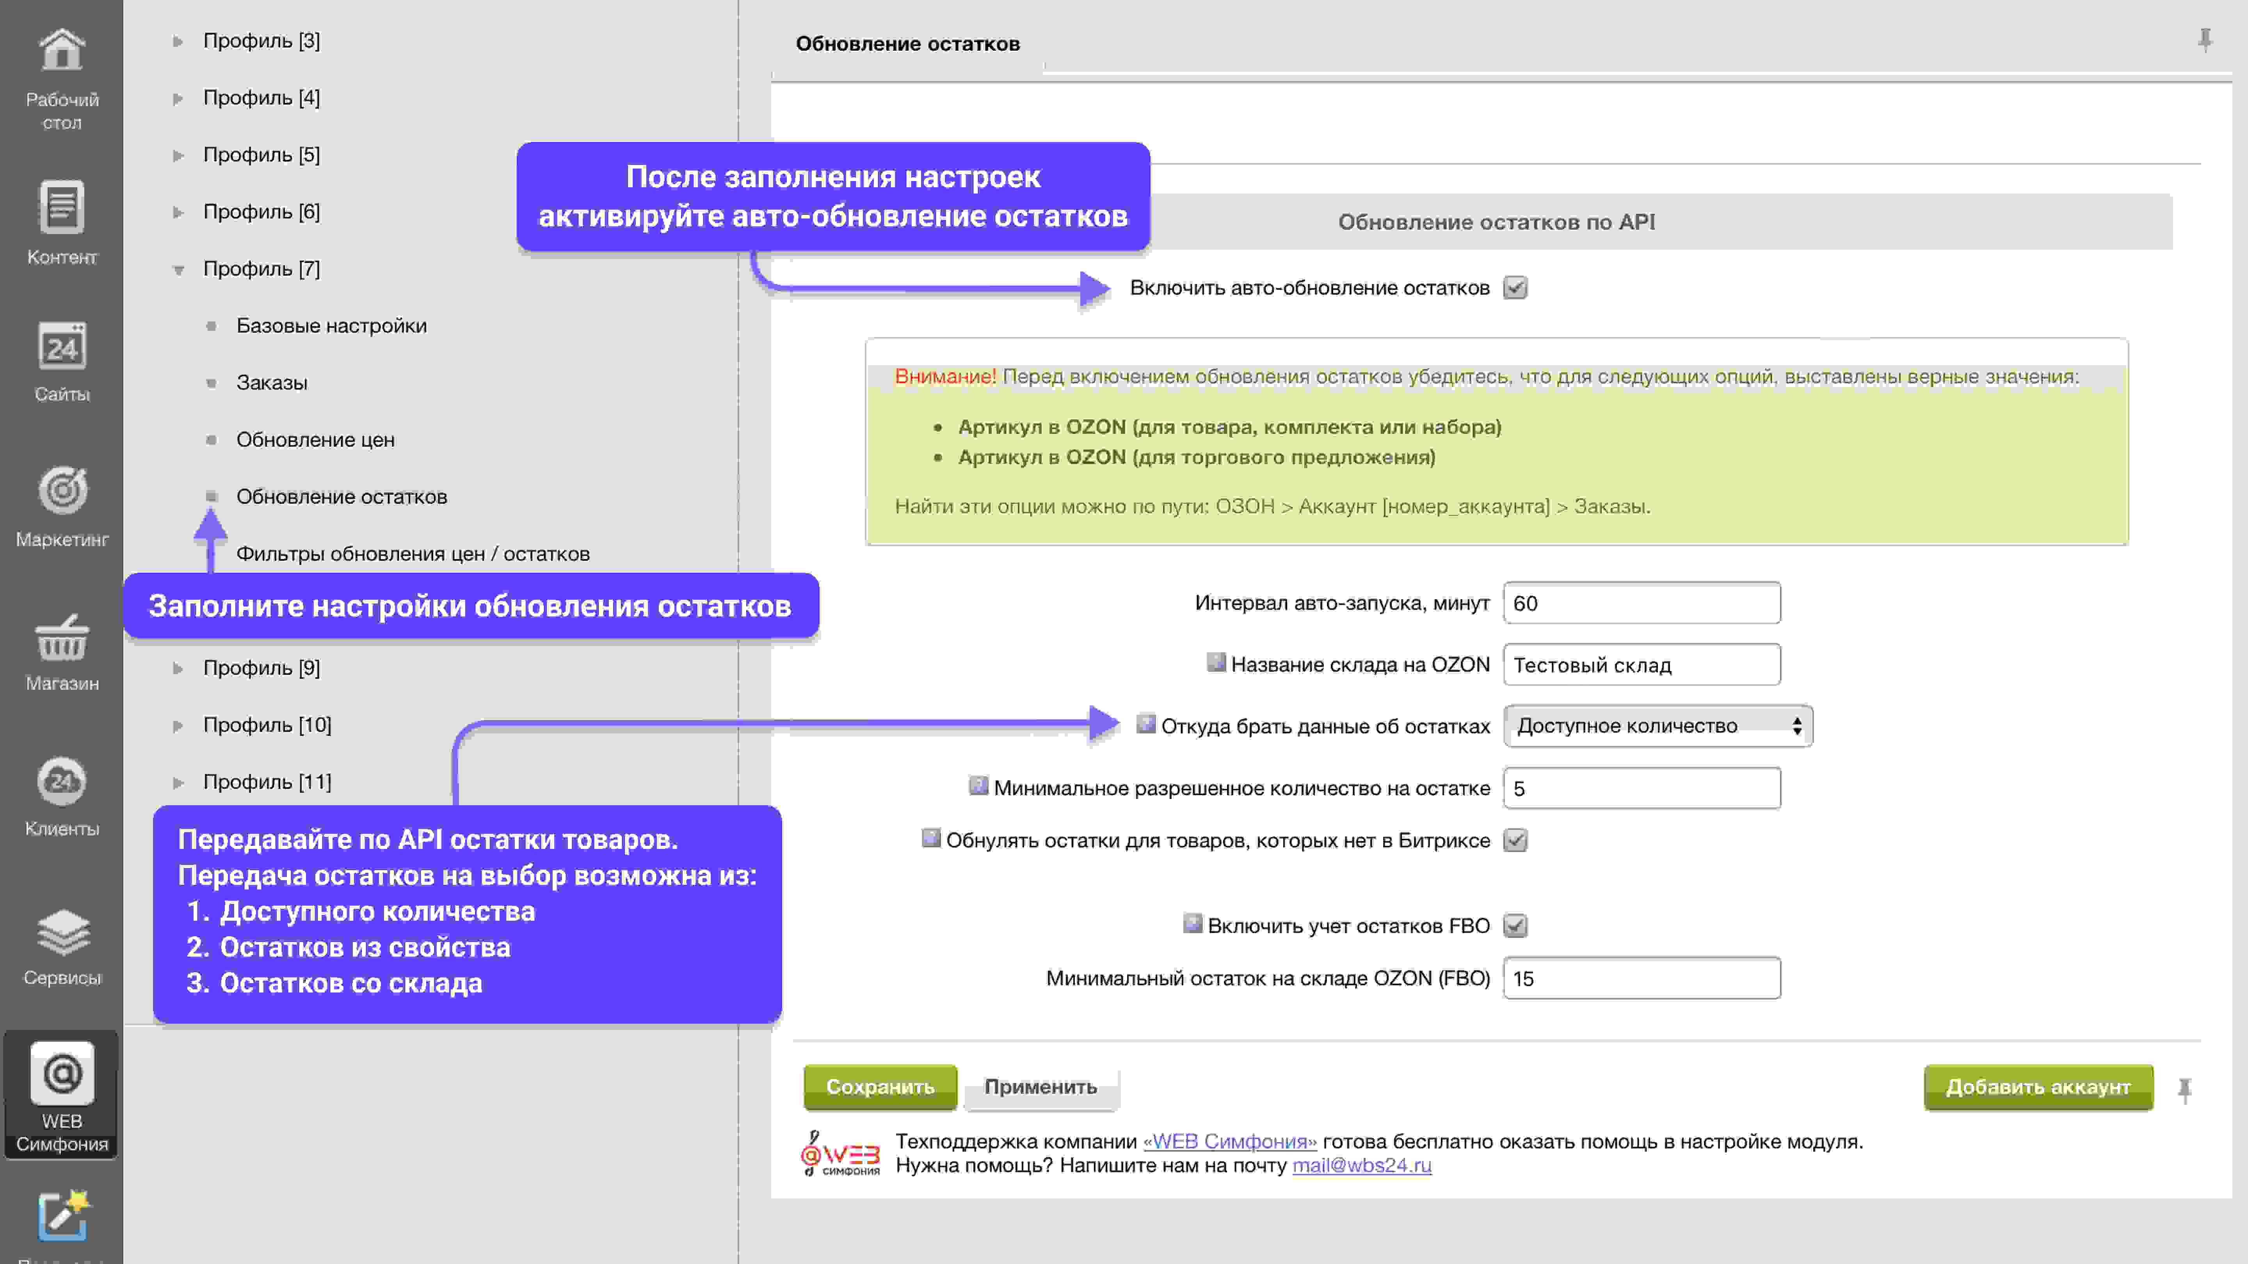This screenshot has height=1264, width=2248.
Task: Toggle Включить авто-обновление остатков checkbox
Action: [1515, 288]
